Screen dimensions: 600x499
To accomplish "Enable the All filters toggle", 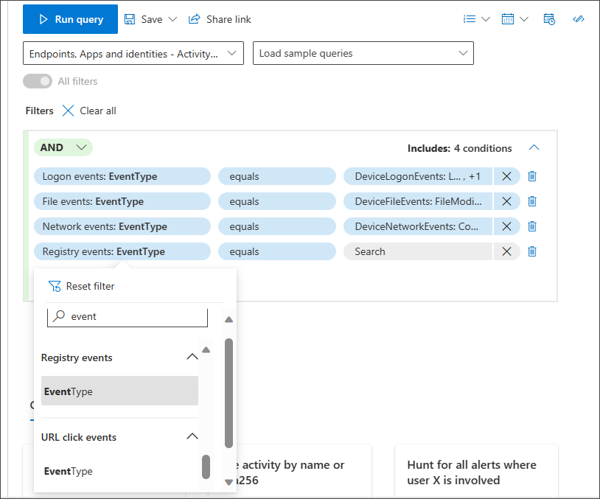I will (x=38, y=81).
